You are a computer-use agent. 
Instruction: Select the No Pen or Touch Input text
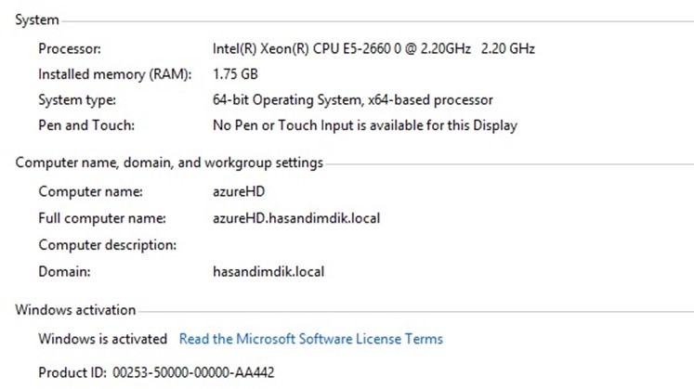pyautogui.click(x=364, y=124)
